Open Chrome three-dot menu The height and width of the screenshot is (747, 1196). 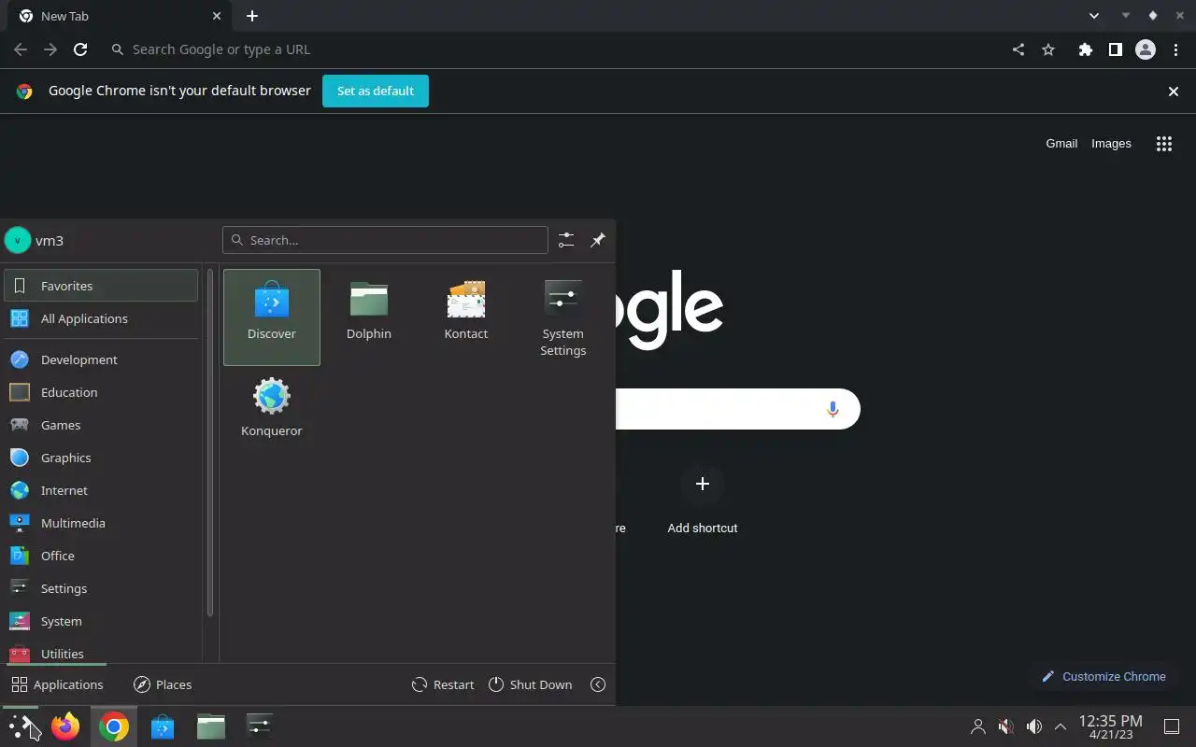1177,49
